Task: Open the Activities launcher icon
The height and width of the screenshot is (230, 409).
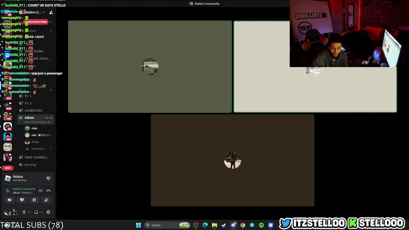Action: pyautogui.click(x=34, y=200)
